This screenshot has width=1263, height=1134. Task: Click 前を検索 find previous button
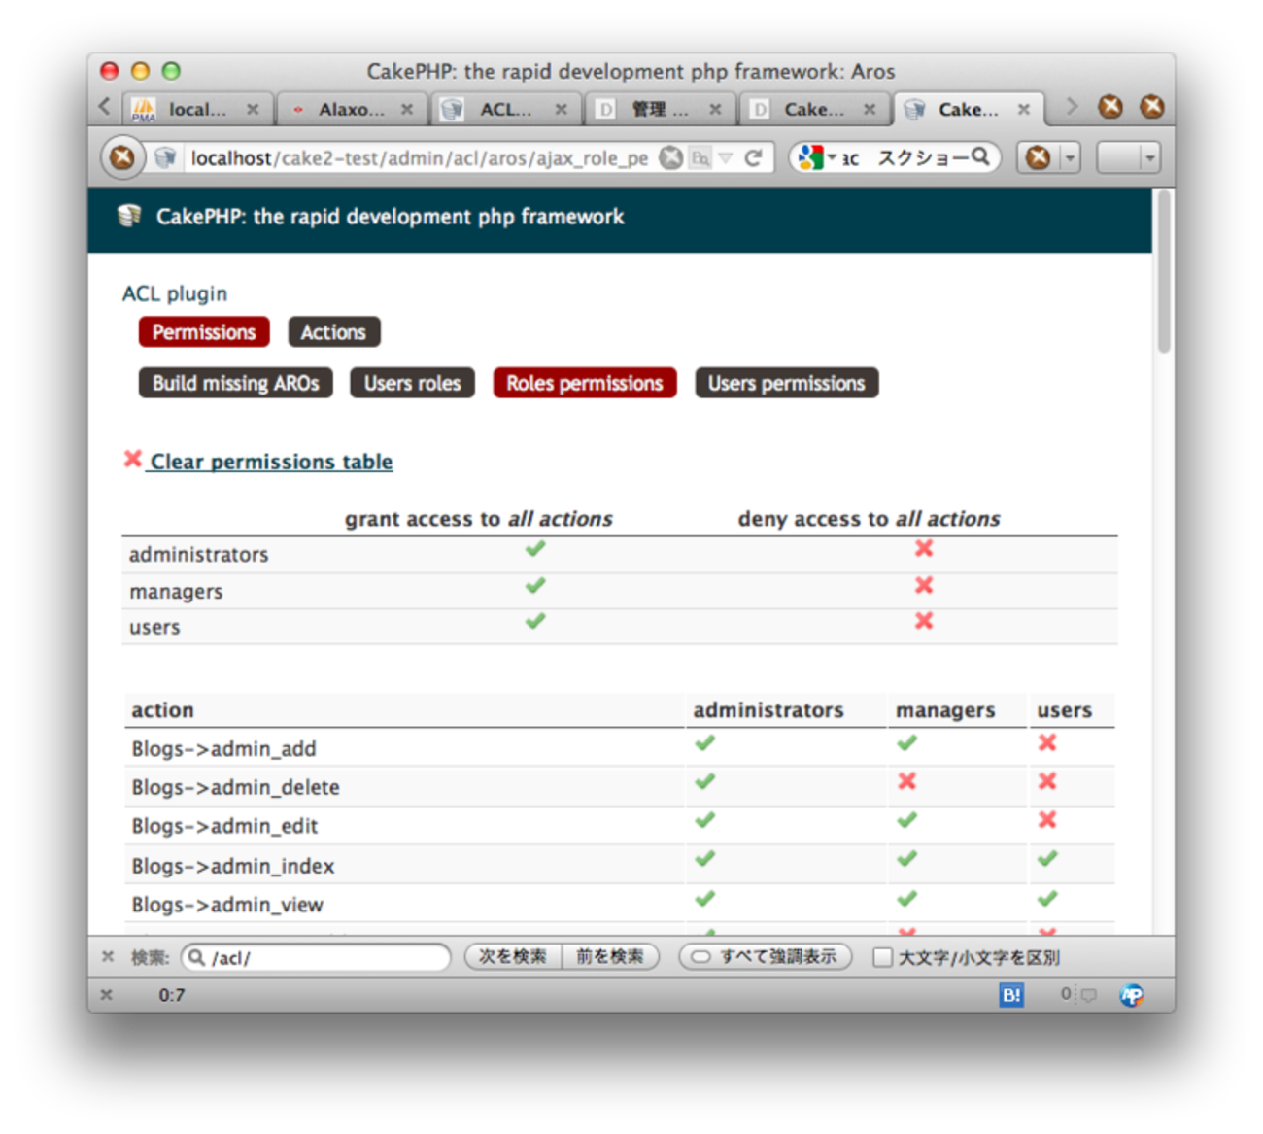pos(610,957)
